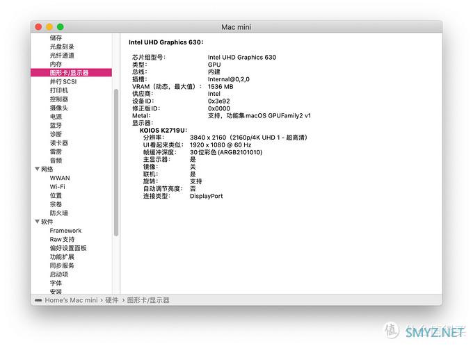Collapse the 网络 disclosure triangle
Screen dimensions: 473x346
[37, 169]
